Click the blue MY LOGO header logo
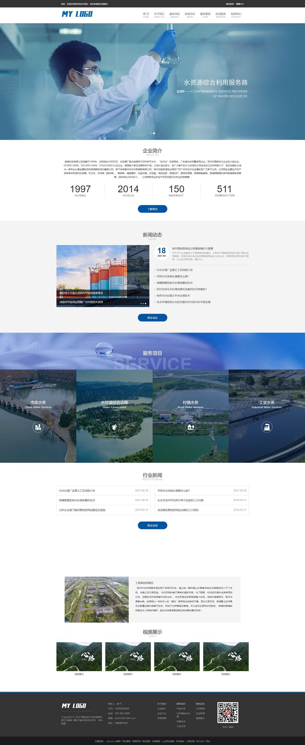305x745 pixels. tap(77, 14)
